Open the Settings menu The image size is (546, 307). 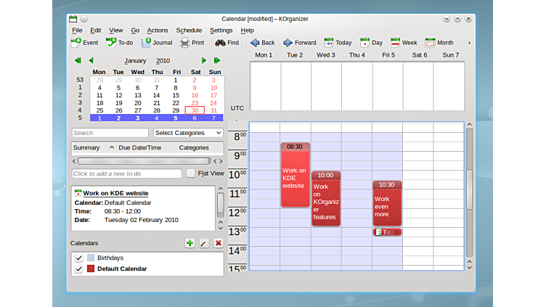pyautogui.click(x=221, y=30)
